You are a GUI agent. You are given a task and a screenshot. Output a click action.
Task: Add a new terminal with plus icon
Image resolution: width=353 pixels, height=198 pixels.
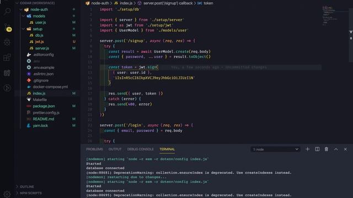point(307,149)
